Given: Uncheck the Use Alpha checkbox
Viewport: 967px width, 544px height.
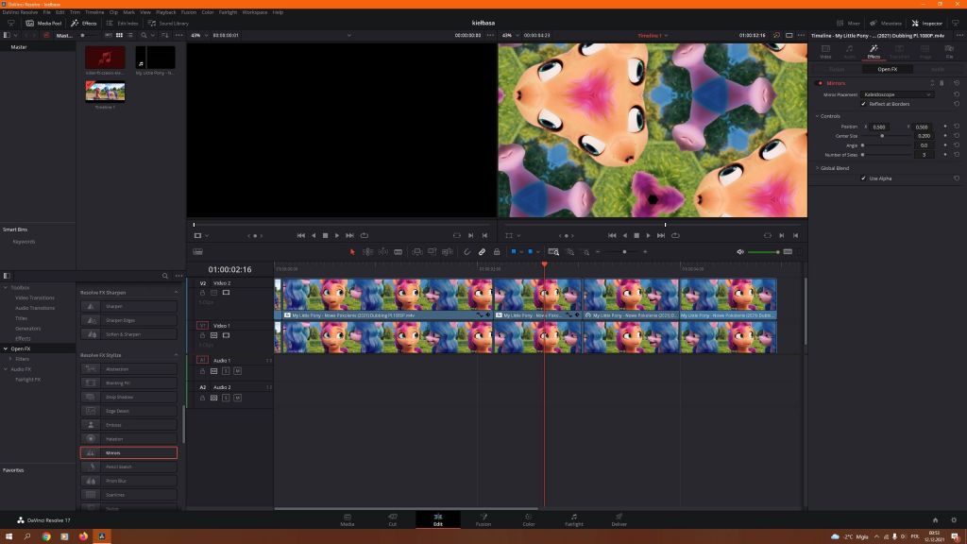Looking at the screenshot, I should click(863, 178).
